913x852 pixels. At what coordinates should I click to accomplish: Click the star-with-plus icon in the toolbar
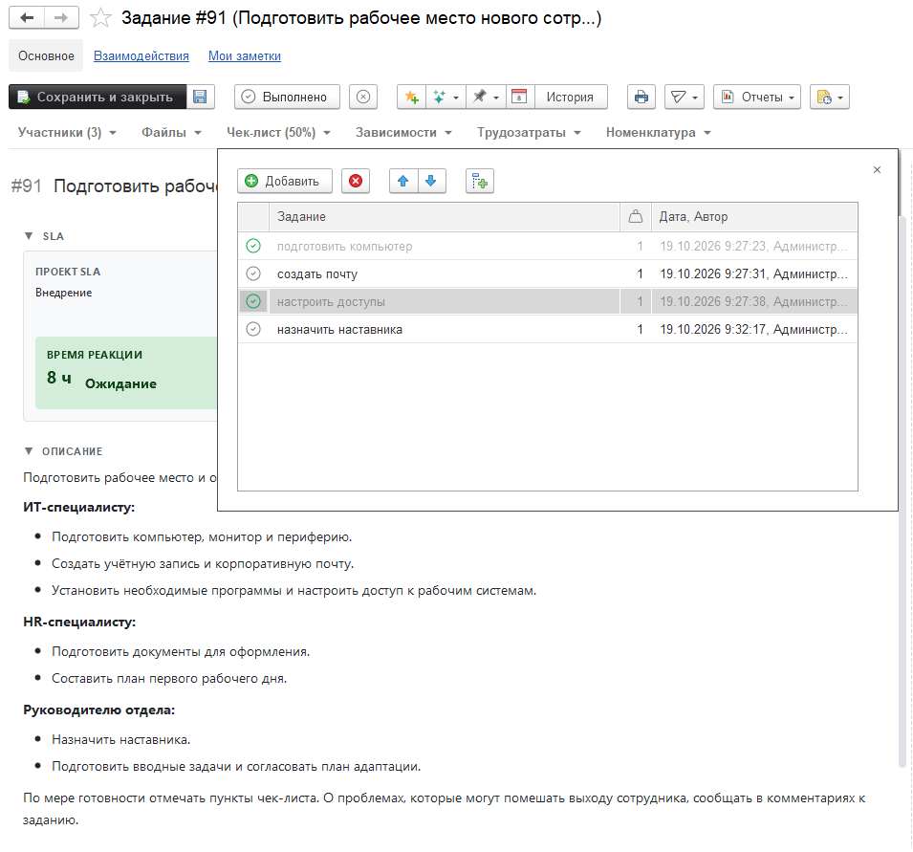tap(412, 97)
